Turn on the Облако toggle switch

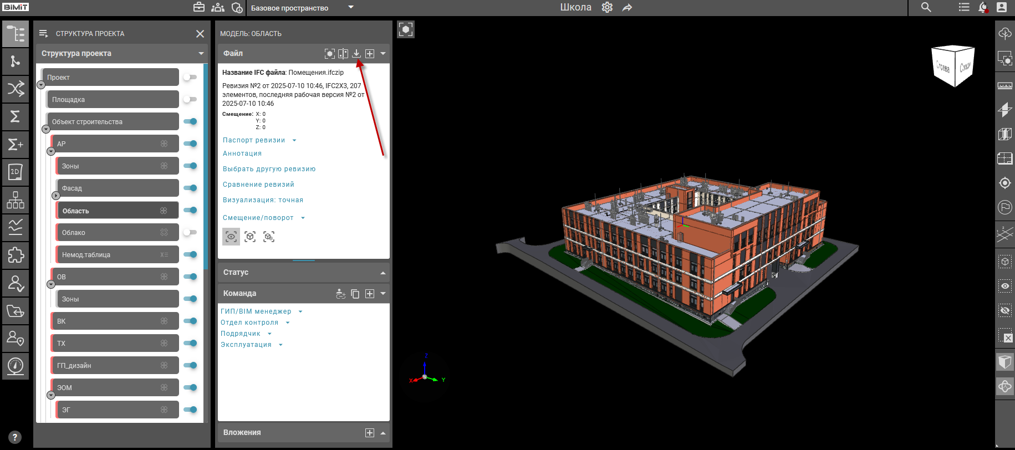point(190,232)
